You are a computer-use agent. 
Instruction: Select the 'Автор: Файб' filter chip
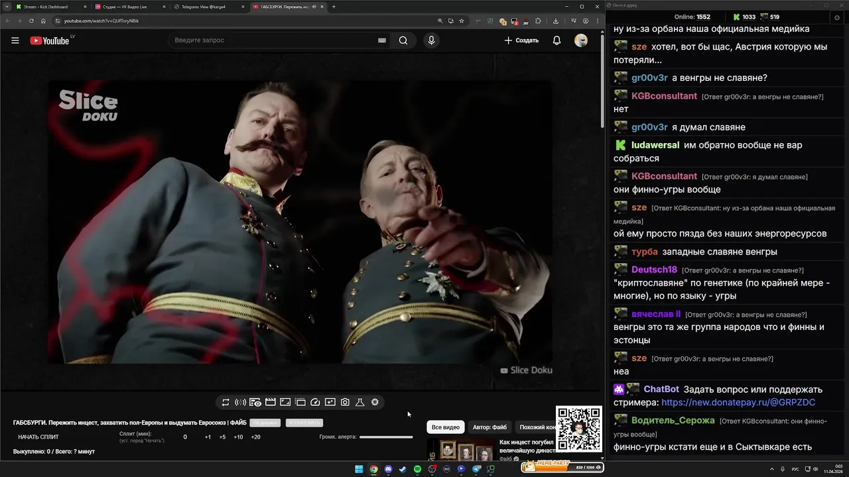point(490,427)
